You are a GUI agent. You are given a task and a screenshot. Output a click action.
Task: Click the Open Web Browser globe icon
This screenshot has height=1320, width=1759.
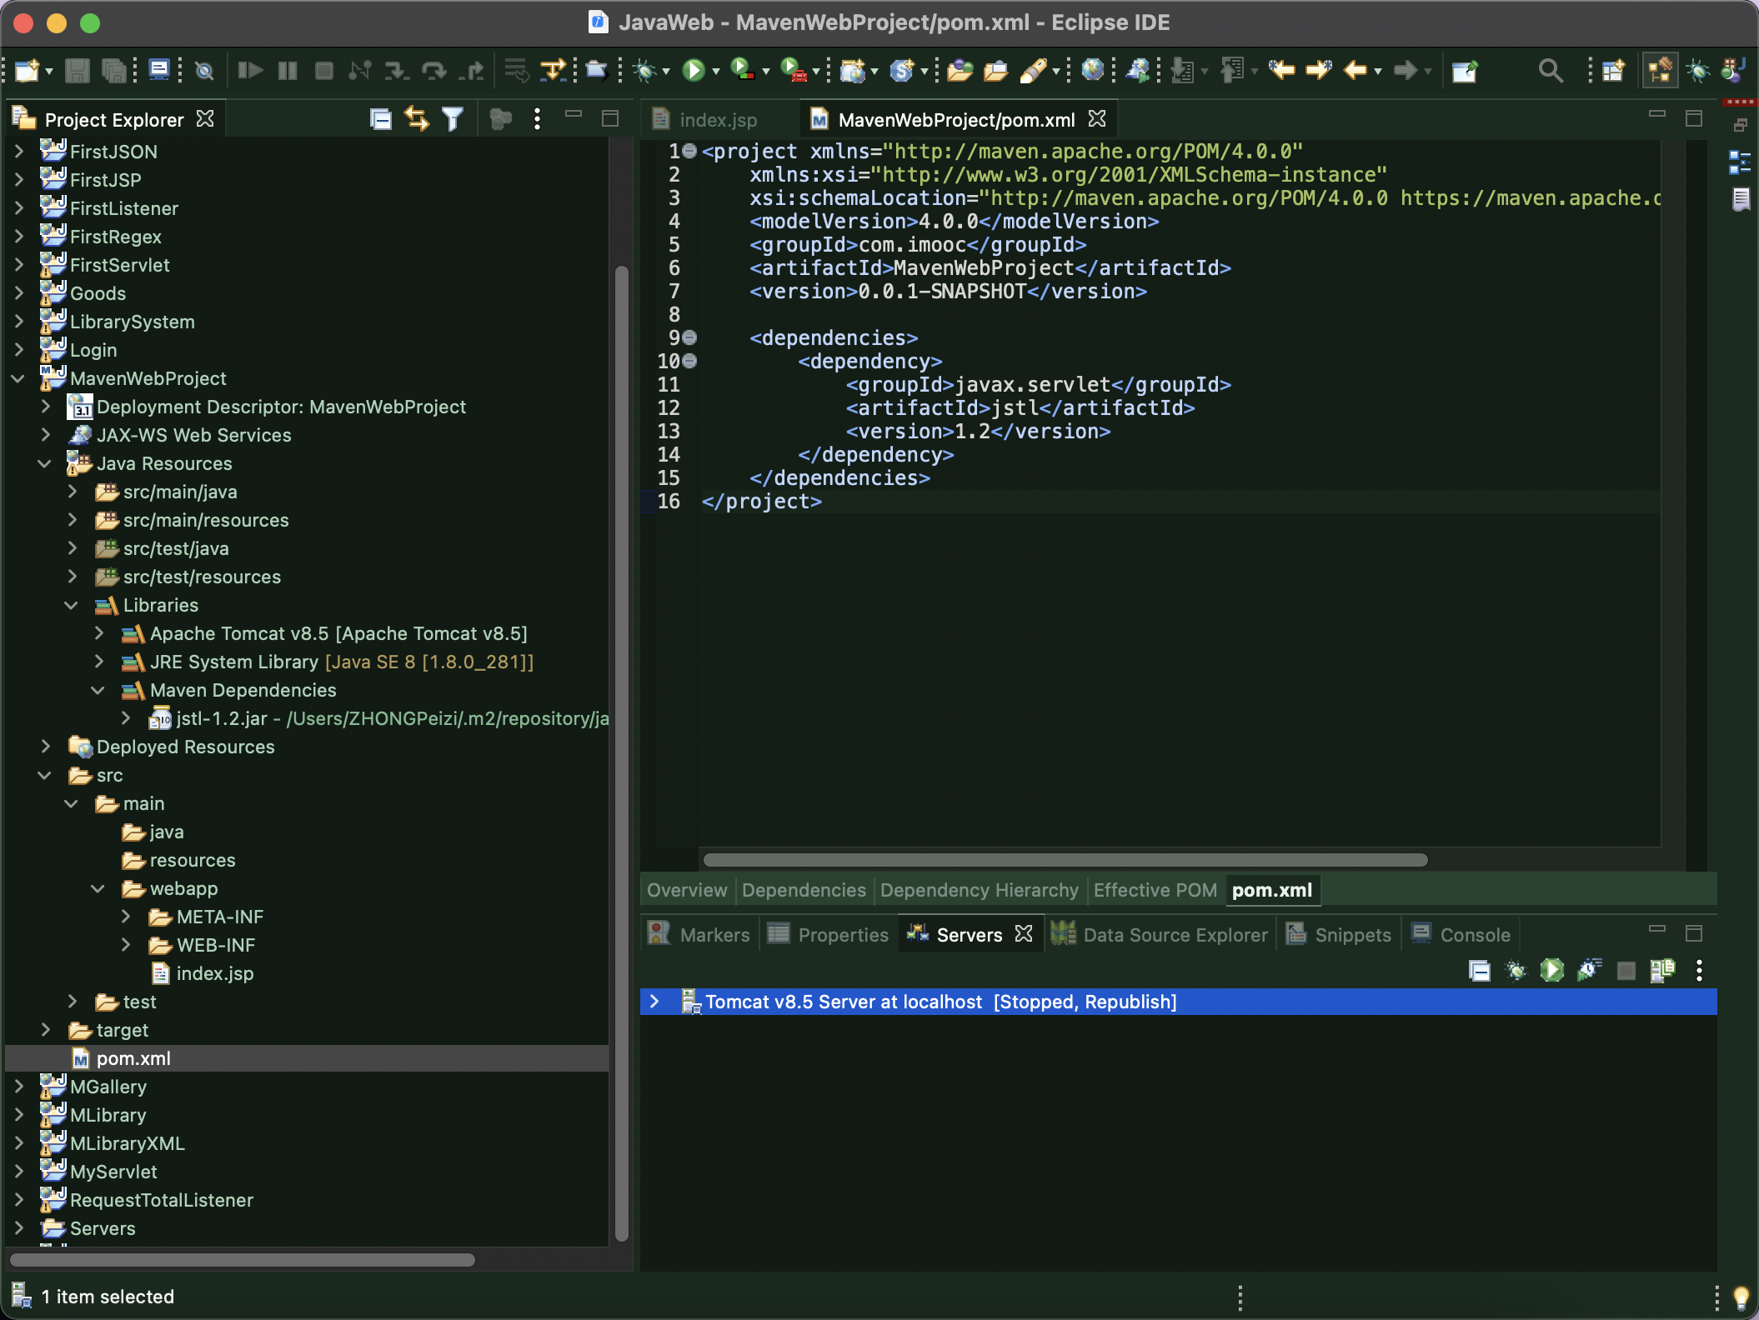1092,71
